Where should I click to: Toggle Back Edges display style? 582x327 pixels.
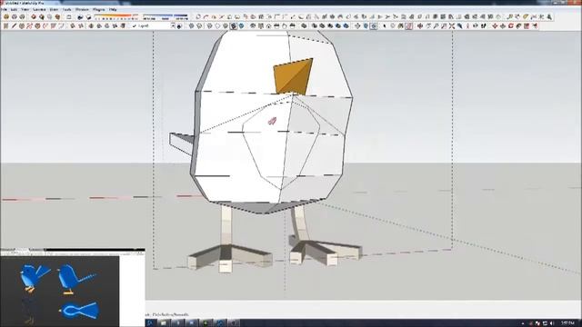pos(199,26)
